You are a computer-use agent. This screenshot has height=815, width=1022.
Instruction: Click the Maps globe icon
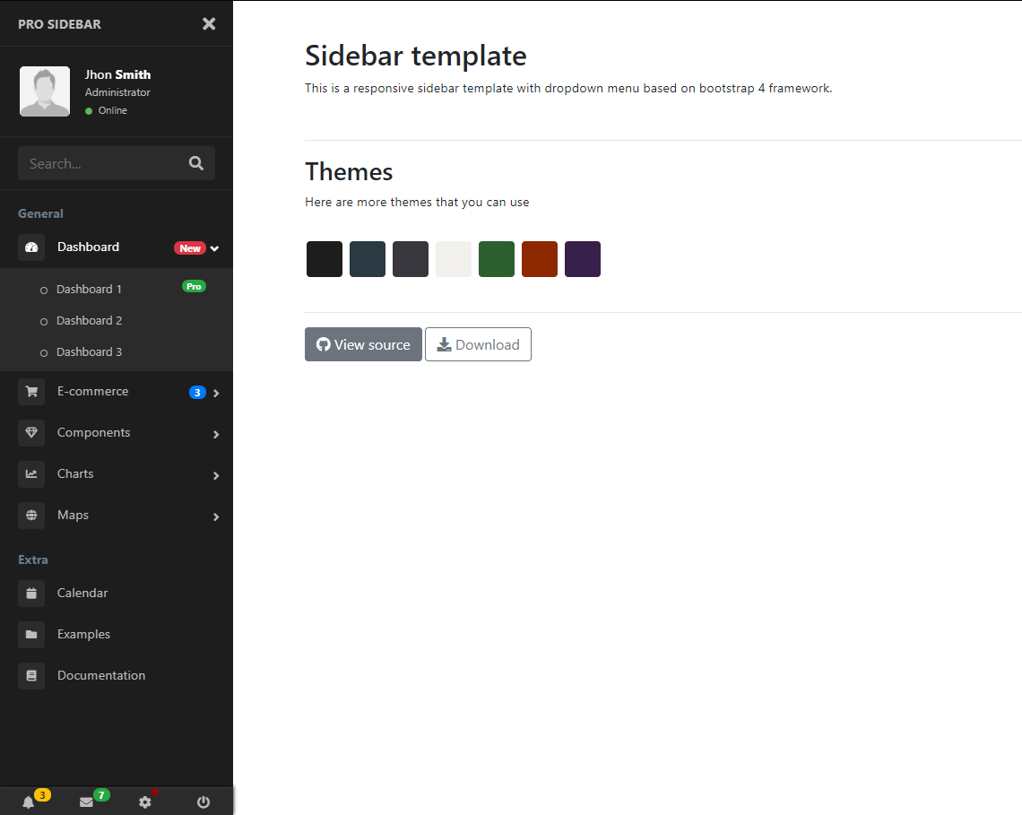[31, 515]
